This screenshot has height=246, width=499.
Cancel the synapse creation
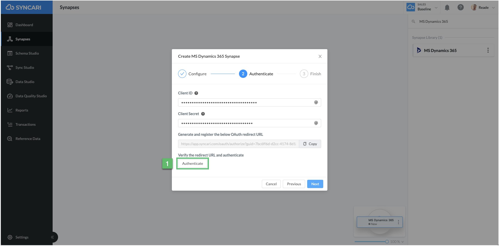[271, 184]
